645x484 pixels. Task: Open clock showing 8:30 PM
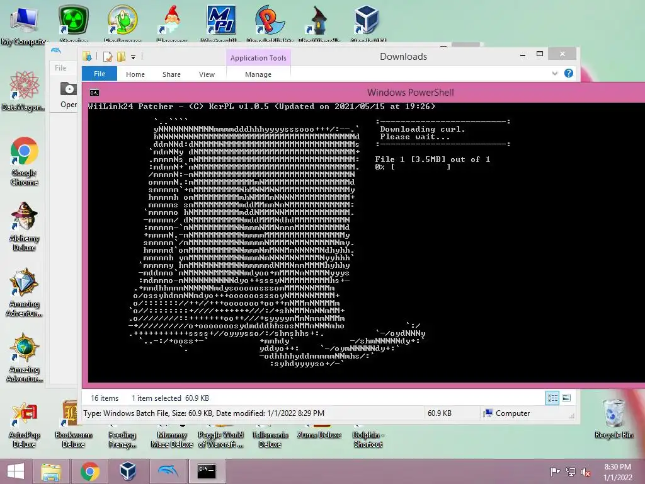(x=617, y=472)
